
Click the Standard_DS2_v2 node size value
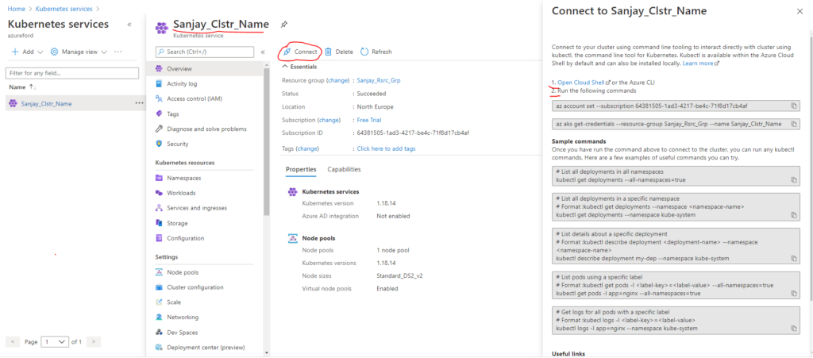tap(399, 275)
